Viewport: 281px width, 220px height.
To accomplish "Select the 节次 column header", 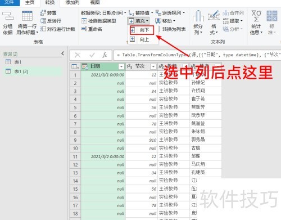I will pos(142,66).
